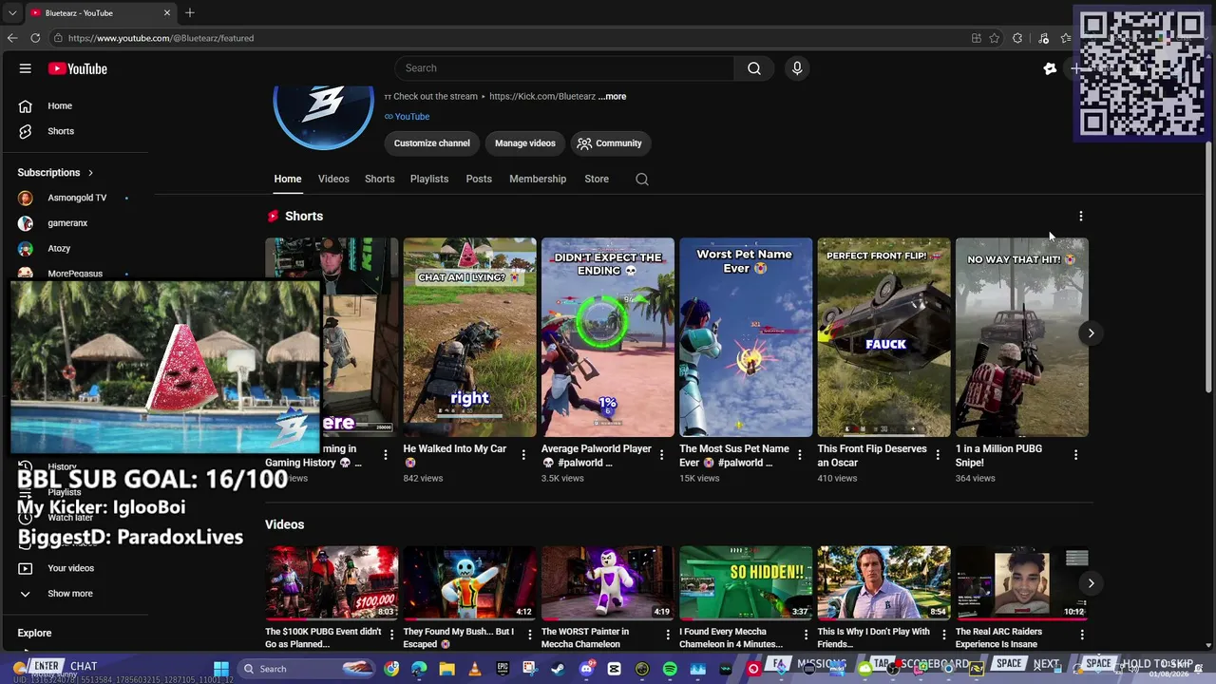Click the channel profile avatar
This screenshot has height=684, width=1216.
[x=323, y=118]
